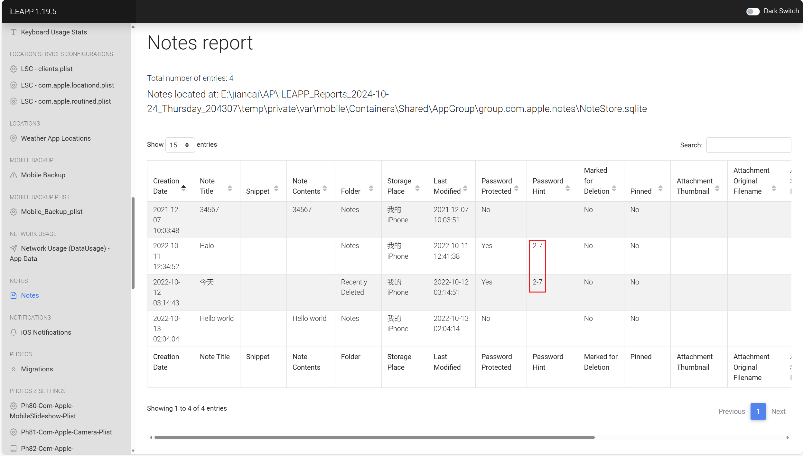This screenshot has width=803, height=456.
Task: Click gear icon beside LSC - com.apple.routined.plist
Action: pyautogui.click(x=14, y=101)
